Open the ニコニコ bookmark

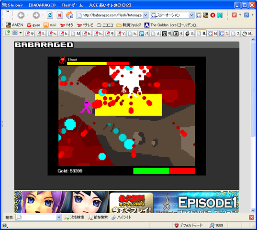pos(105,25)
